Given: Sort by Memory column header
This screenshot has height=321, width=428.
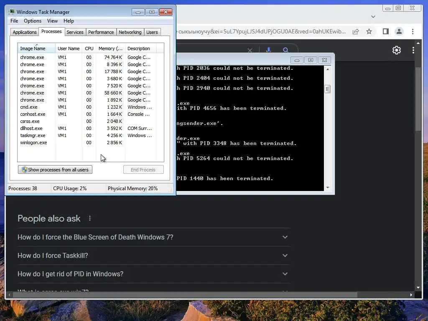Looking at the screenshot, I should click(x=110, y=48).
